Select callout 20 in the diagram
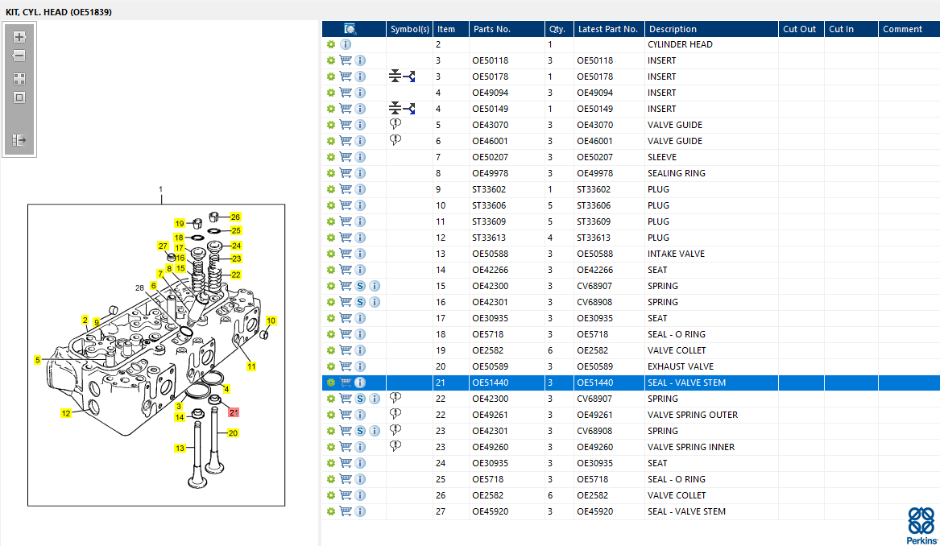Screen dimensions: 940x546 [234, 432]
